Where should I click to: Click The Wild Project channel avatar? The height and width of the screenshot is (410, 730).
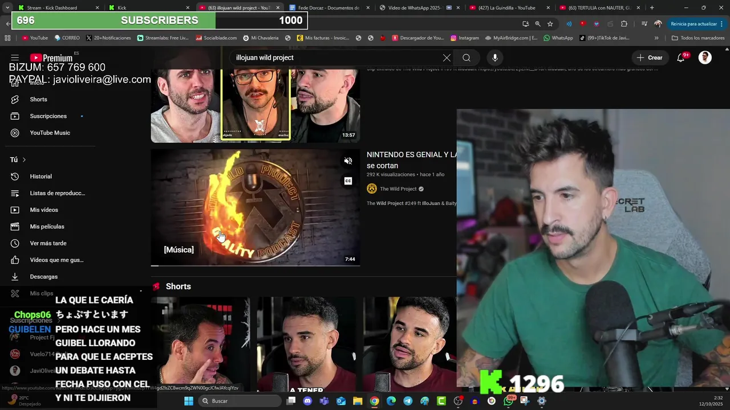point(372,188)
